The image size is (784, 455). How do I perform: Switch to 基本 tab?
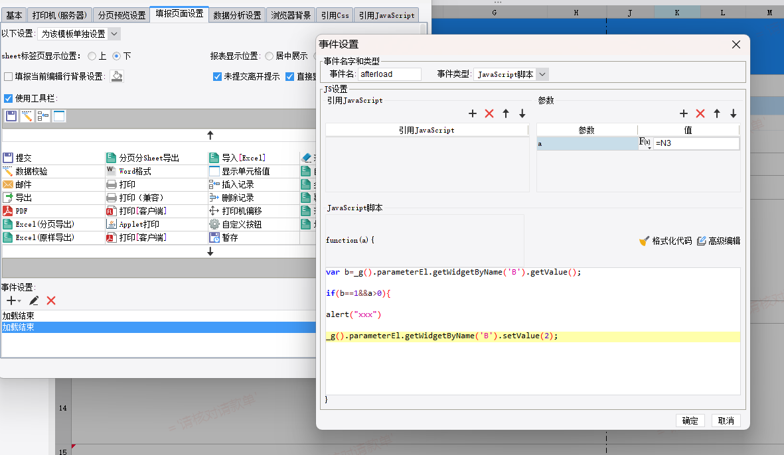[14, 15]
